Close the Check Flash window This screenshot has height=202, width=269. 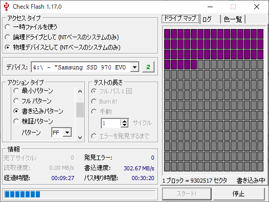click(x=257, y=7)
